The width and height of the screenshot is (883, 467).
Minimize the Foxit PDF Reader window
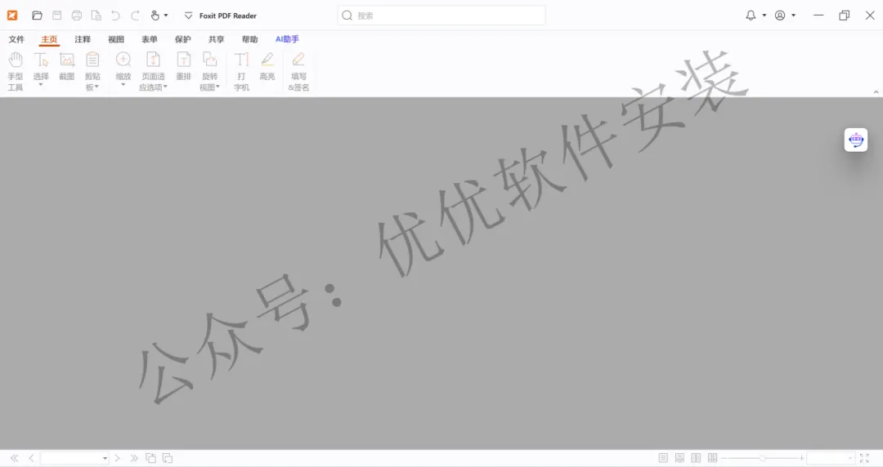818,16
